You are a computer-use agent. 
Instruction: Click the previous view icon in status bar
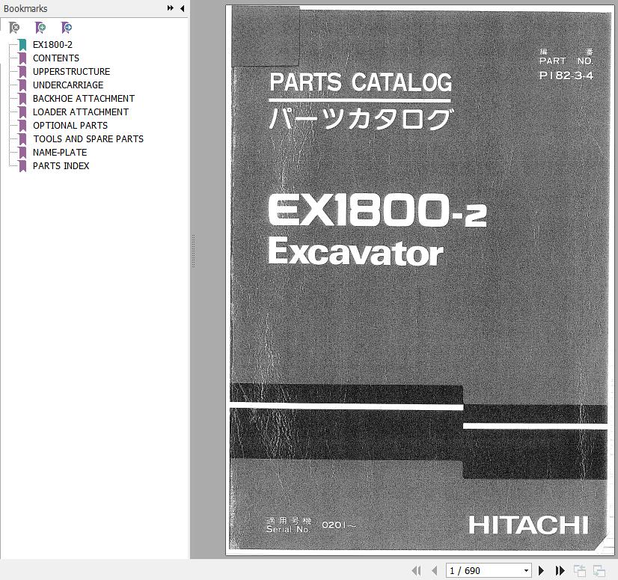tap(580, 570)
